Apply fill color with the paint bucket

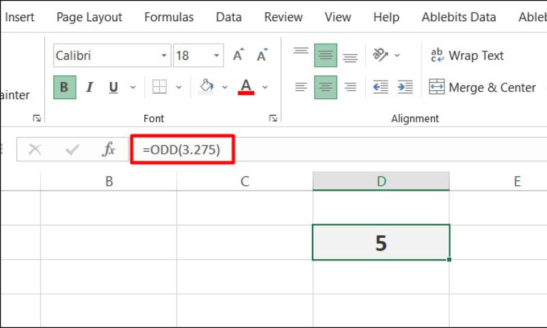coord(206,87)
